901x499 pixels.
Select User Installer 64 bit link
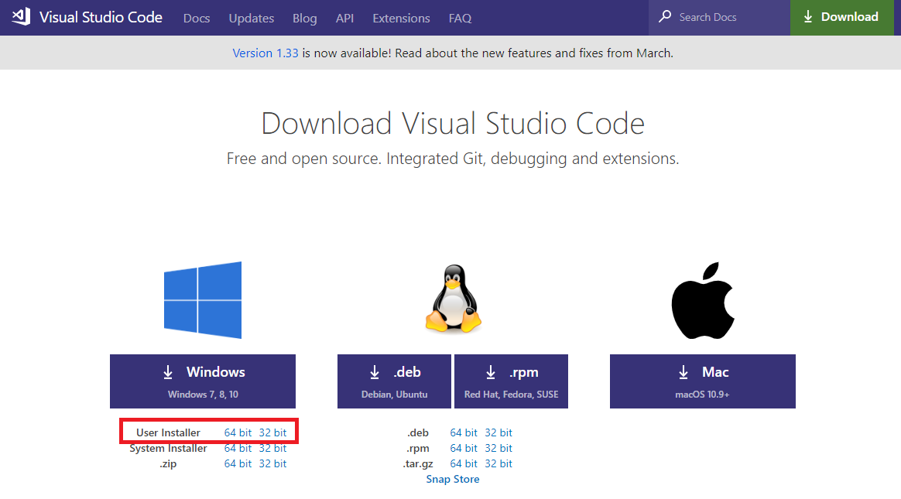238,432
